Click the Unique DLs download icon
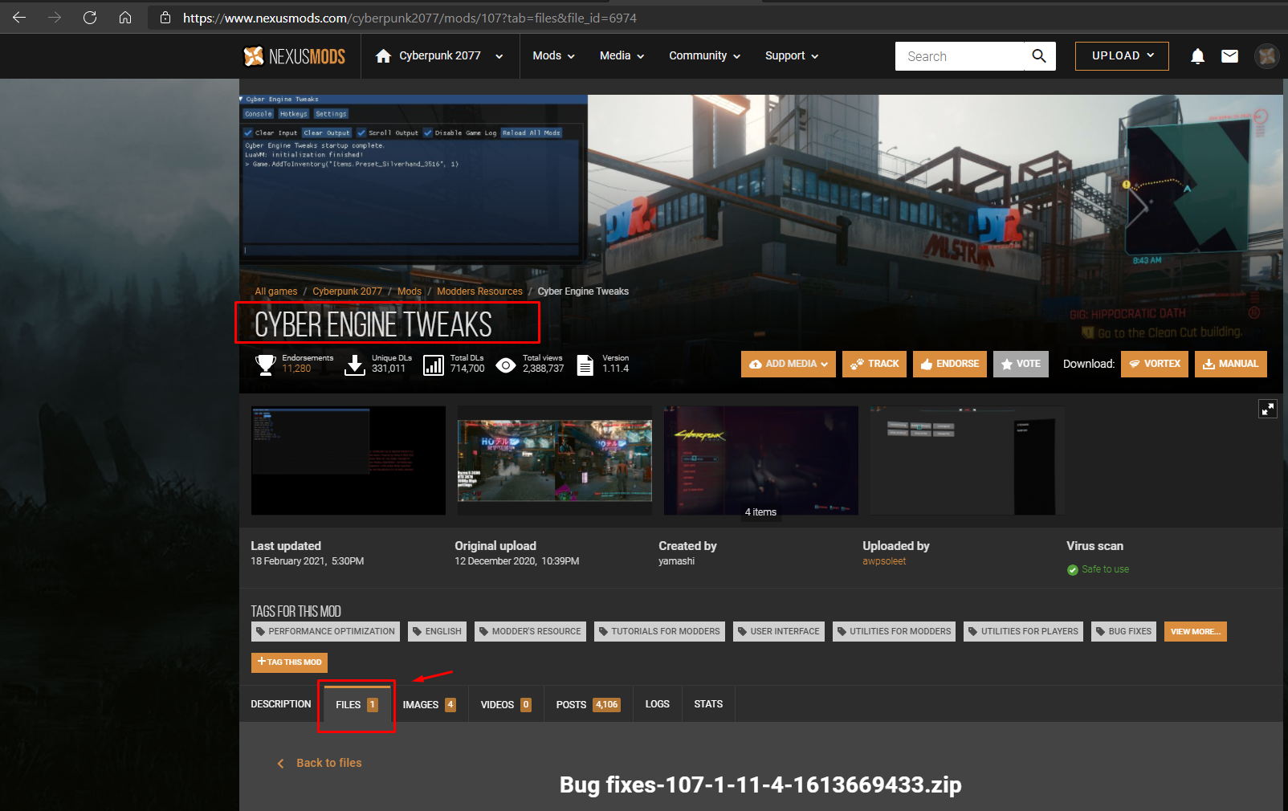The image size is (1288, 811). pyautogui.click(x=355, y=365)
